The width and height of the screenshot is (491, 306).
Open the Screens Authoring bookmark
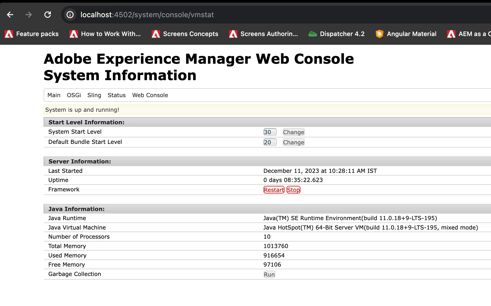pos(264,34)
